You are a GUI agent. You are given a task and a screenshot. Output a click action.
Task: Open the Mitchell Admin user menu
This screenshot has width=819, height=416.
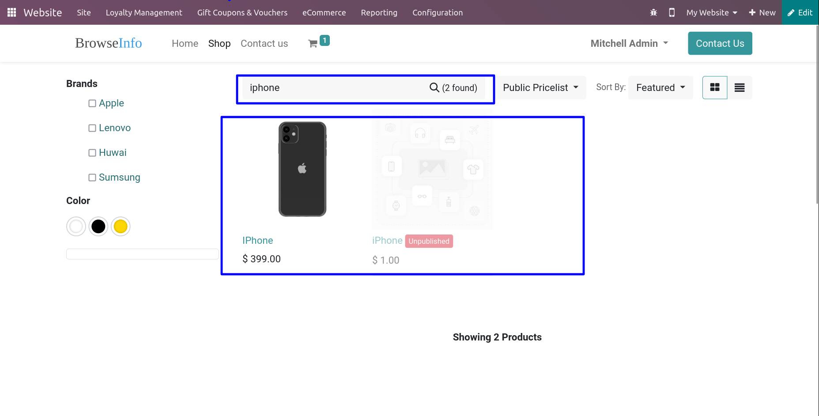[629, 43]
